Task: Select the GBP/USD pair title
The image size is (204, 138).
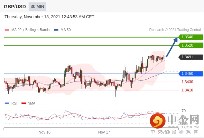Action: pos(15,7)
